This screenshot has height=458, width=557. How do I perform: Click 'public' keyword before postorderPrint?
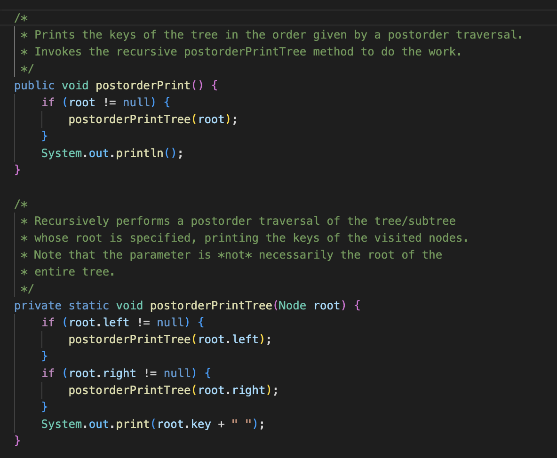tap(34, 86)
